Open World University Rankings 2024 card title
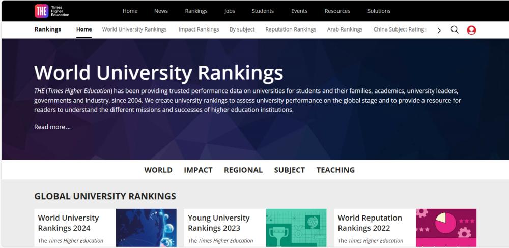 (69, 223)
